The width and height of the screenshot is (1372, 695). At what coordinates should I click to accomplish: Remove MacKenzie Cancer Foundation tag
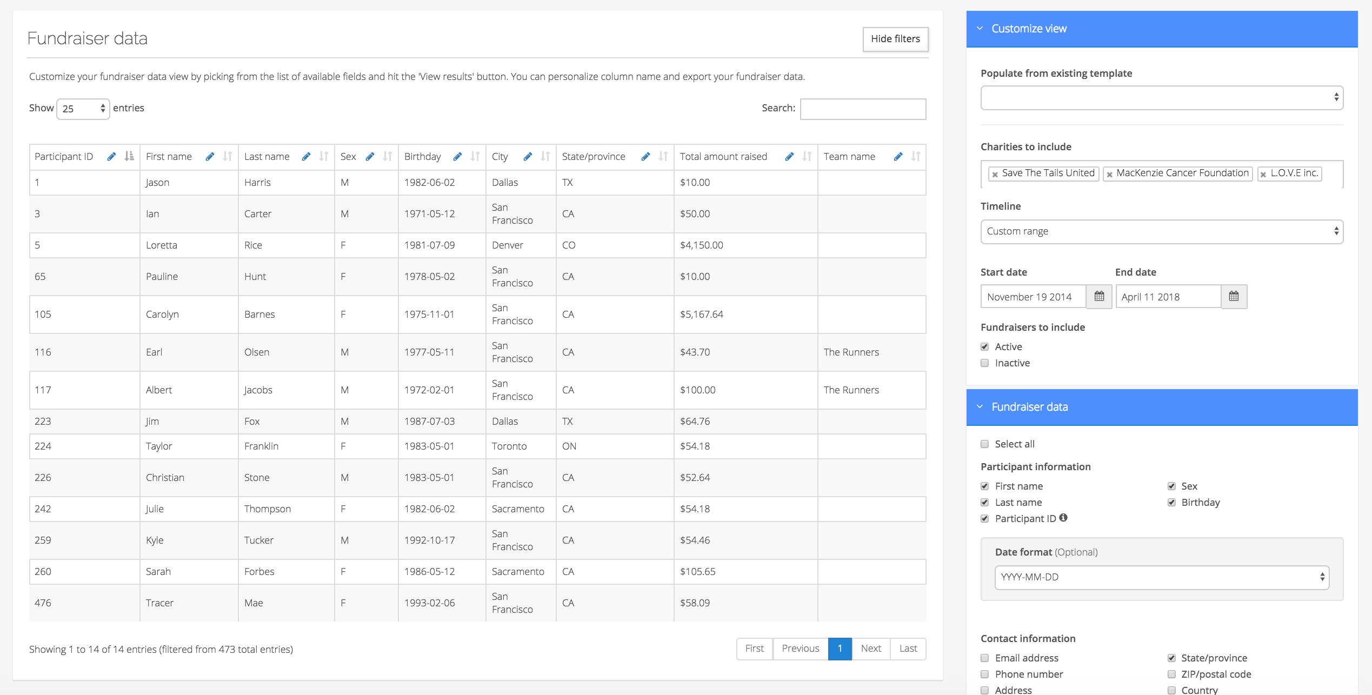pyautogui.click(x=1109, y=174)
